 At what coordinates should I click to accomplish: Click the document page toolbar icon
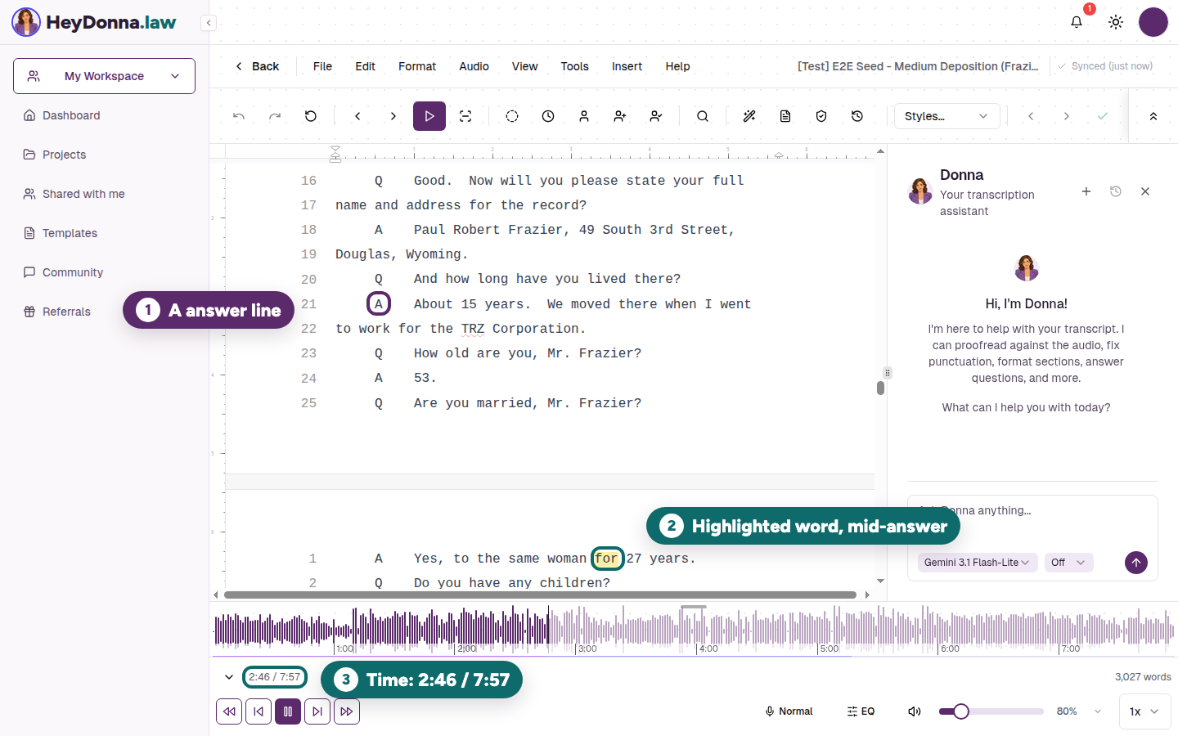click(x=785, y=116)
